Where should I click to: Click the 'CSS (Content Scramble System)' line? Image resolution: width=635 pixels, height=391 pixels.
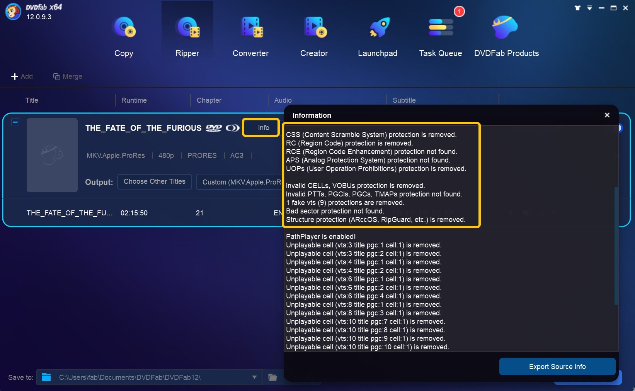(371, 135)
